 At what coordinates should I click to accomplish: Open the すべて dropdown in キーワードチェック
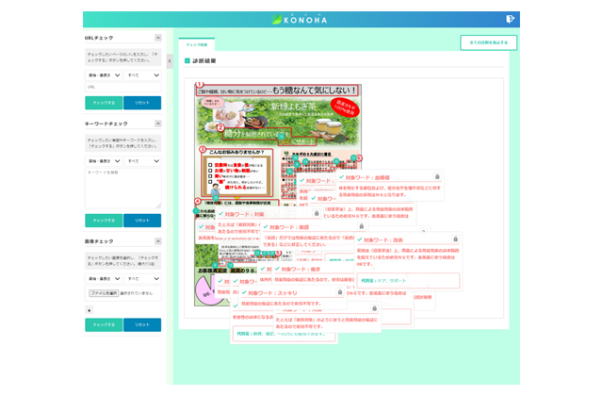coord(142,161)
